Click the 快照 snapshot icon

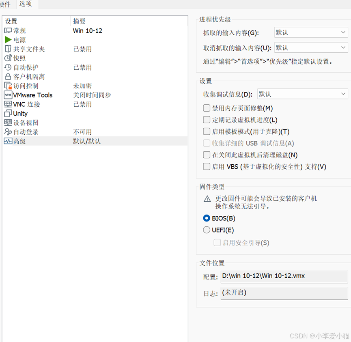click(x=8, y=58)
